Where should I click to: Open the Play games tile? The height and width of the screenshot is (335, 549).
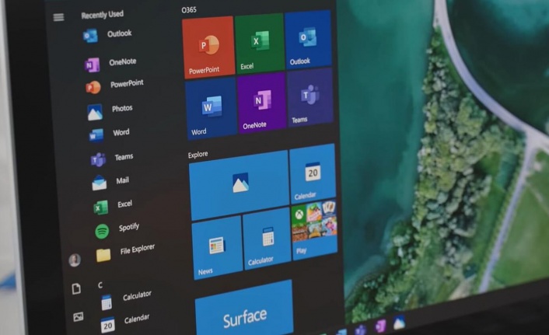(x=314, y=229)
